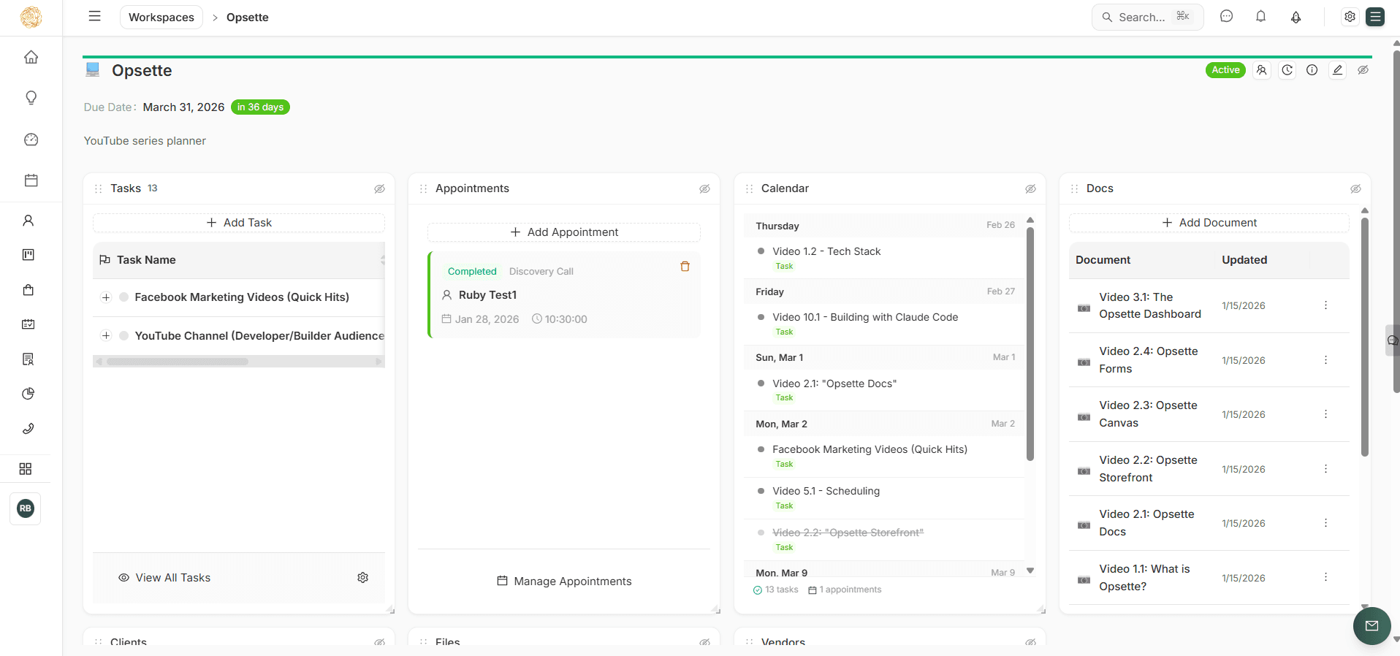Image resolution: width=1400 pixels, height=656 pixels.
Task: Click the edit pencil icon for workspace
Action: coord(1338,70)
